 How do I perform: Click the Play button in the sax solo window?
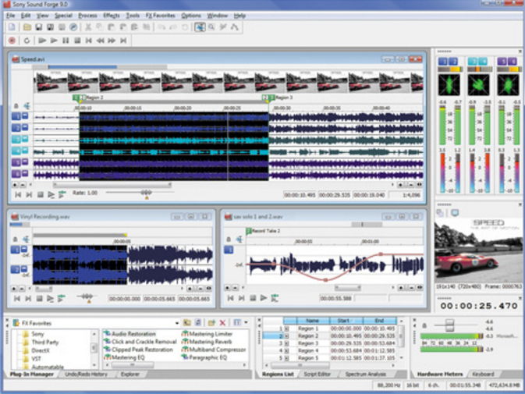[264, 297]
